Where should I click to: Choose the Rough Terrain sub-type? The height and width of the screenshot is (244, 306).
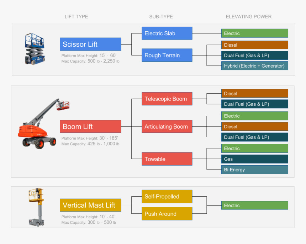tap(167, 55)
